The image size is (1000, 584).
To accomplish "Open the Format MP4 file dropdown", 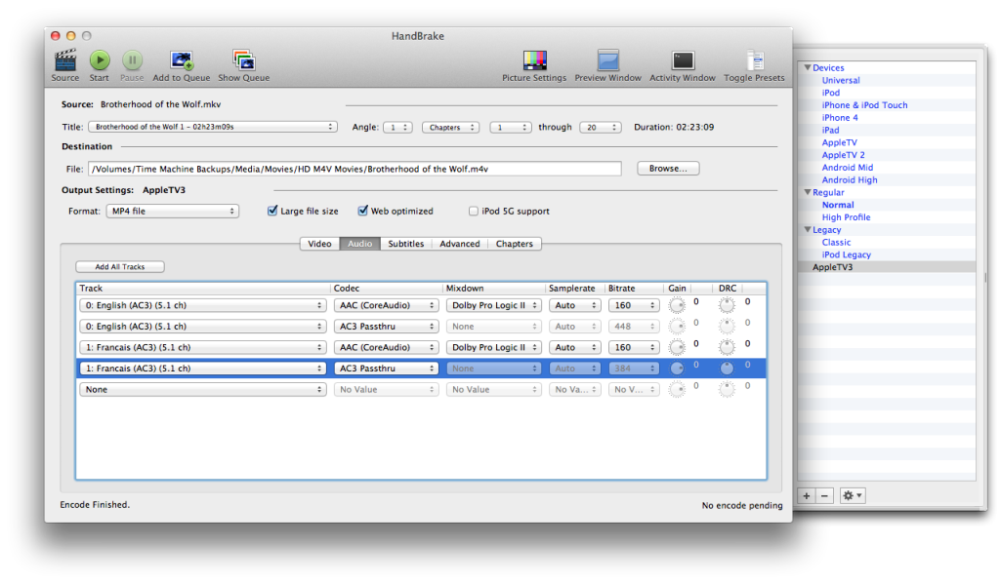I will coord(172,211).
